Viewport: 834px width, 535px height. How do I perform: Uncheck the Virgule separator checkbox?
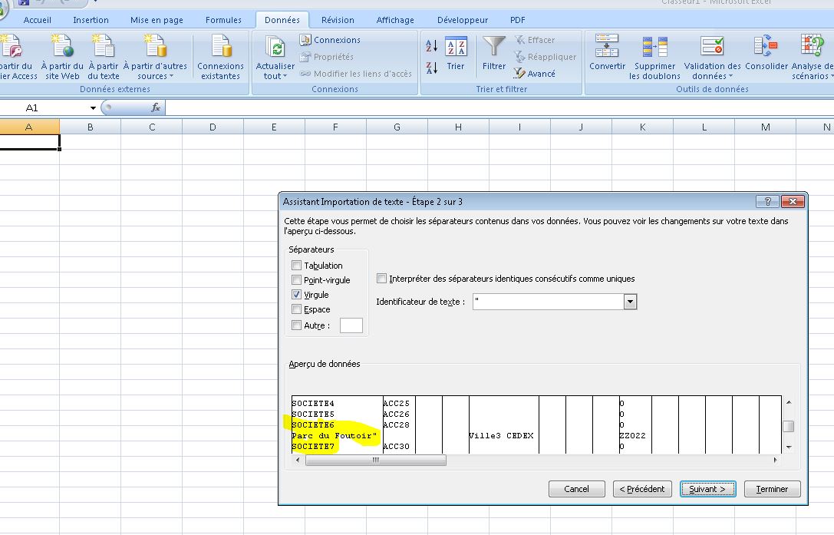coord(297,295)
